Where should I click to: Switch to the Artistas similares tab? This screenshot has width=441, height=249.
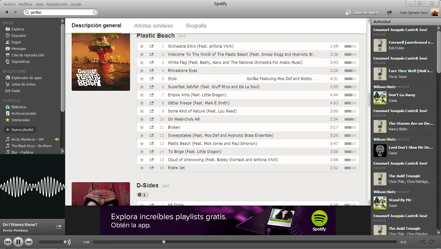click(154, 26)
